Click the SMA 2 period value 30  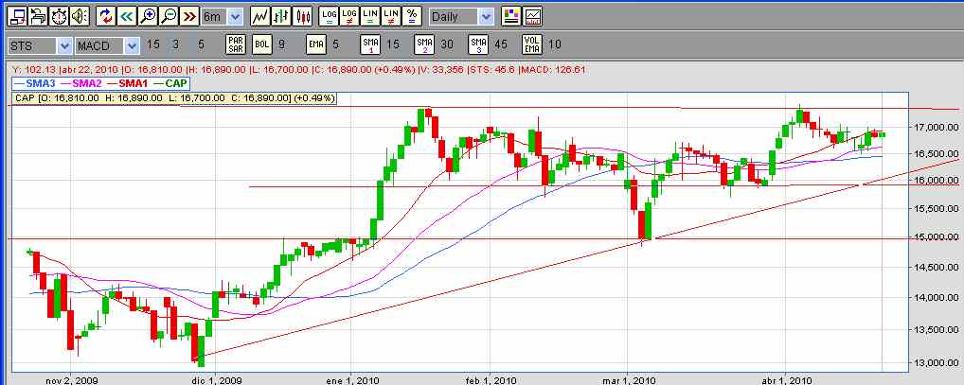point(448,44)
